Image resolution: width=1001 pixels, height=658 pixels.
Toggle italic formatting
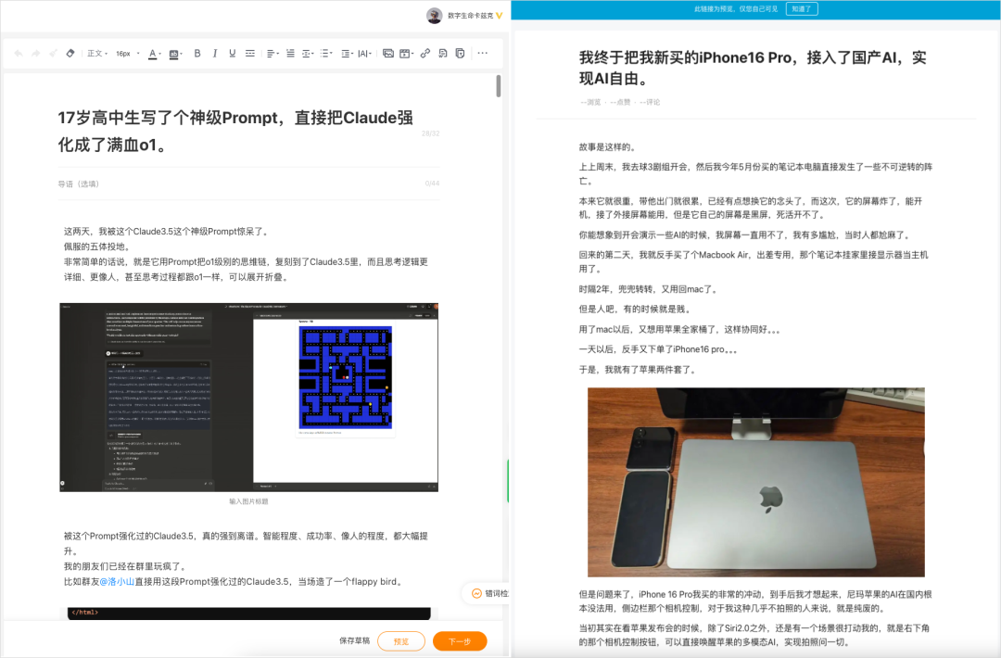point(214,54)
